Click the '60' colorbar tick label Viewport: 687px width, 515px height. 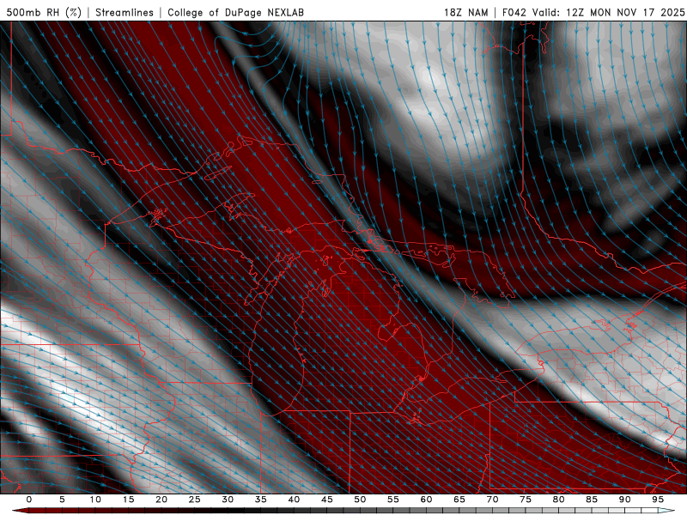point(426,500)
